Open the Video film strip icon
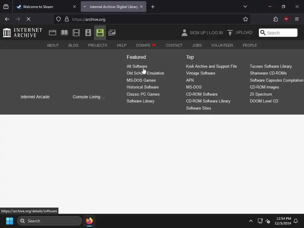This screenshot has width=304, height=228. [76, 33]
